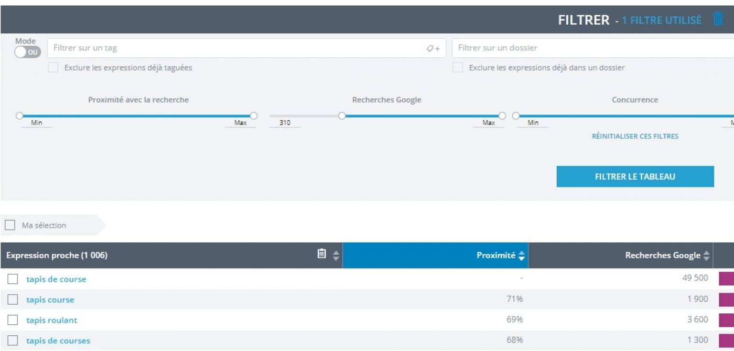Open the keyword link "tapis course"
Viewport: 734px width, 351px height.
pos(50,299)
